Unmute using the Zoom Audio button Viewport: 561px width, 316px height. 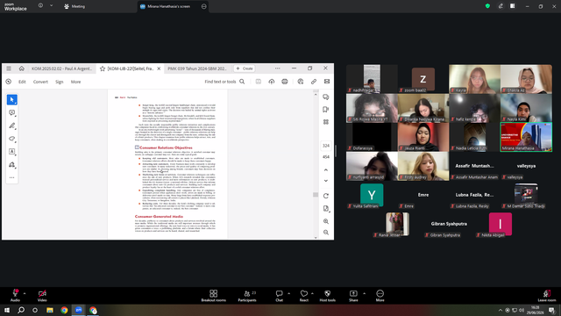pos(15,296)
